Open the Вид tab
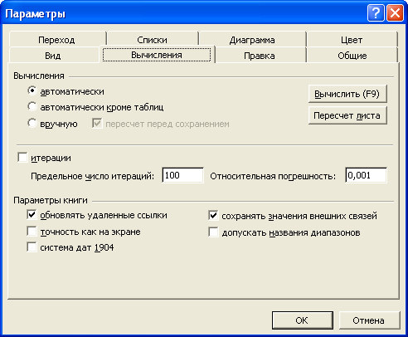 pyautogui.click(x=53, y=56)
